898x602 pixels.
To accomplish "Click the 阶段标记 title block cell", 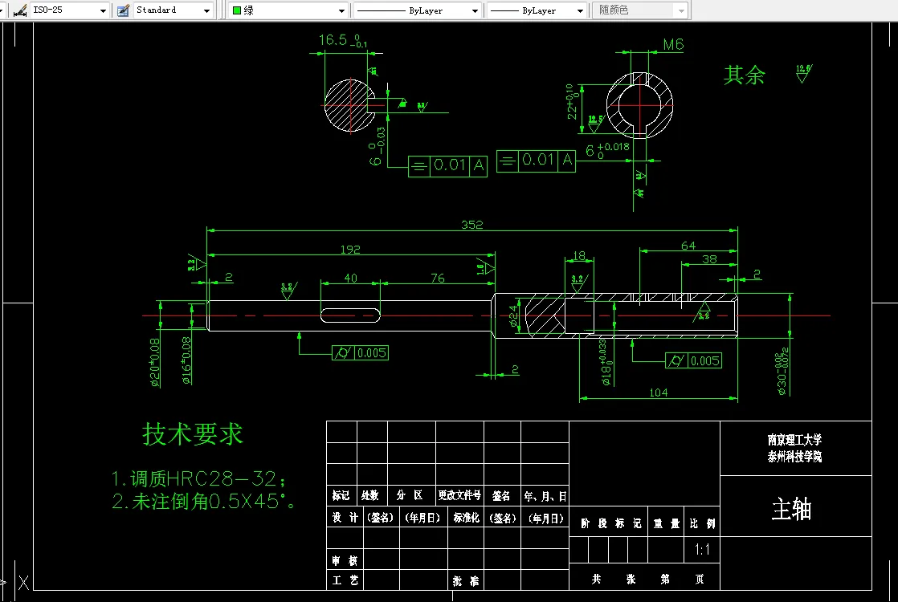I will pos(609,523).
